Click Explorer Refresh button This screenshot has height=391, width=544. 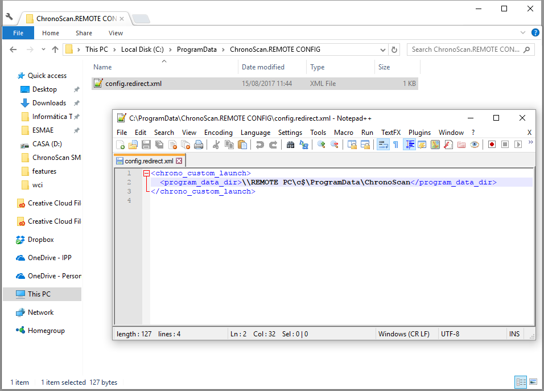(x=394, y=50)
